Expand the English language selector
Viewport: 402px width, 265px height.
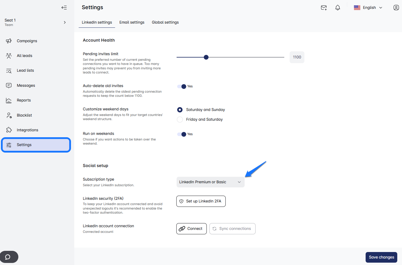point(368,8)
